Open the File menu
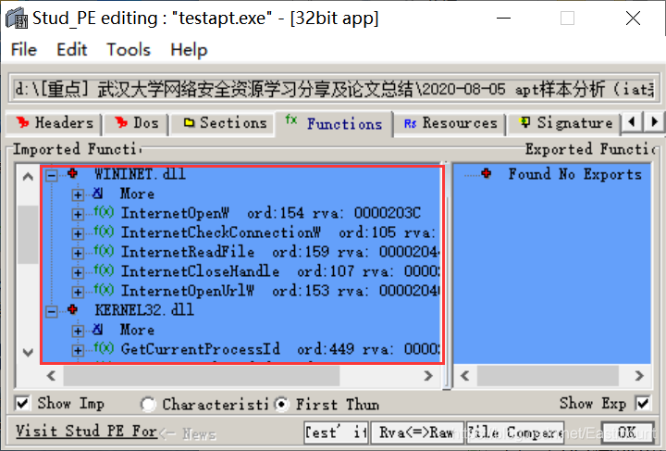Image resolution: width=666 pixels, height=451 pixels. point(24,50)
